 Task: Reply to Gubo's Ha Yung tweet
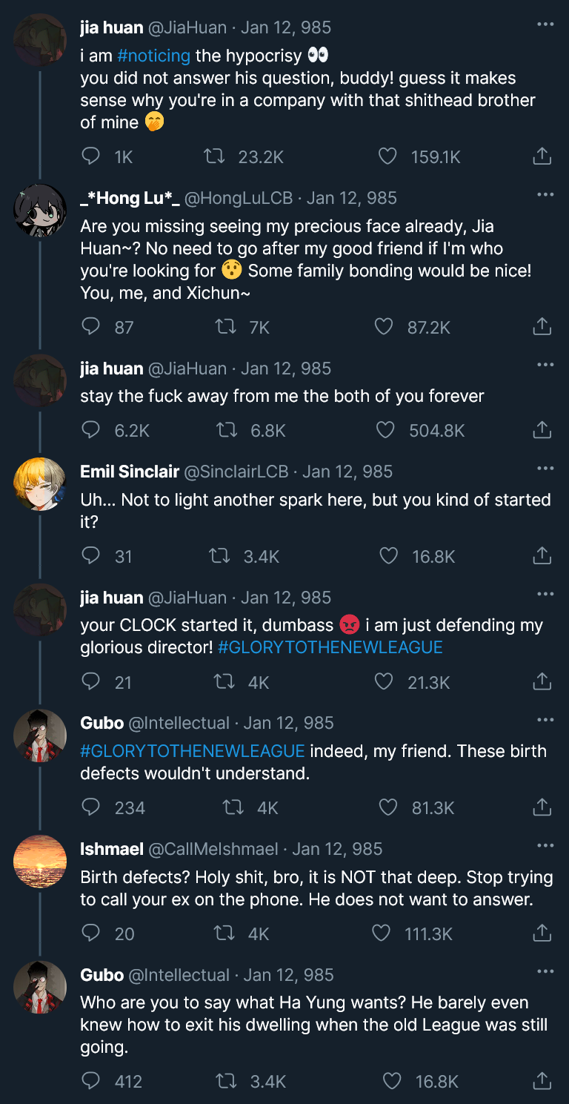[x=90, y=1081]
